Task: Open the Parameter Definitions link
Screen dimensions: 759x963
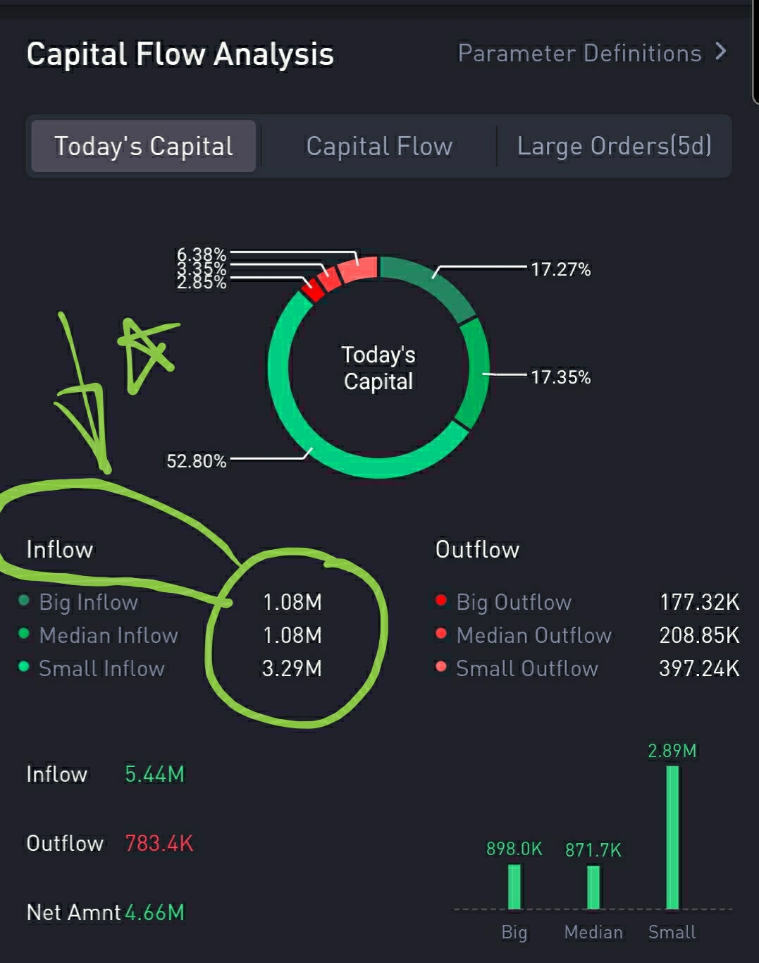Action: pos(579,53)
